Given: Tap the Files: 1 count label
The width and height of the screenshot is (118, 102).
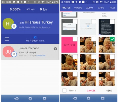Looking at the screenshot, I should click(x=72, y=91).
